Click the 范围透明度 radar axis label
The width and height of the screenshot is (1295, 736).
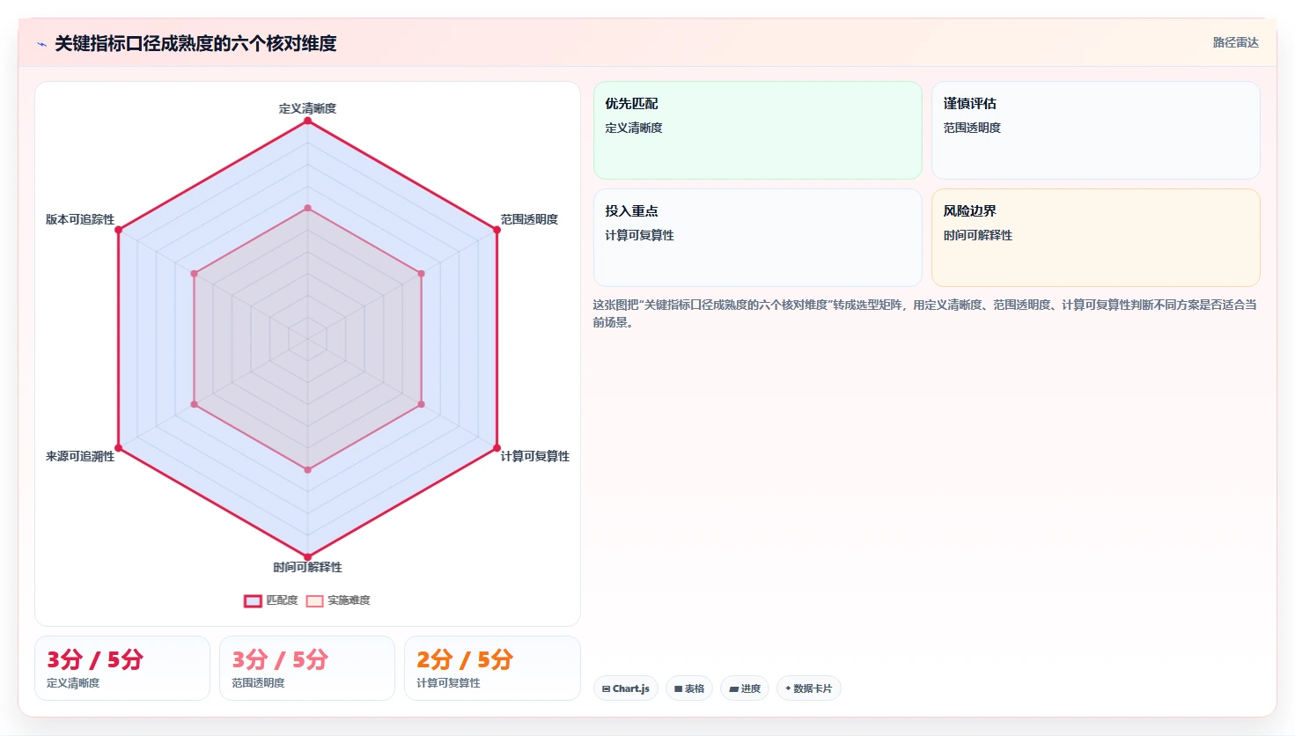point(529,219)
